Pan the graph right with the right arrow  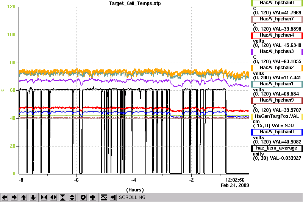pyautogui.click(x=14, y=197)
